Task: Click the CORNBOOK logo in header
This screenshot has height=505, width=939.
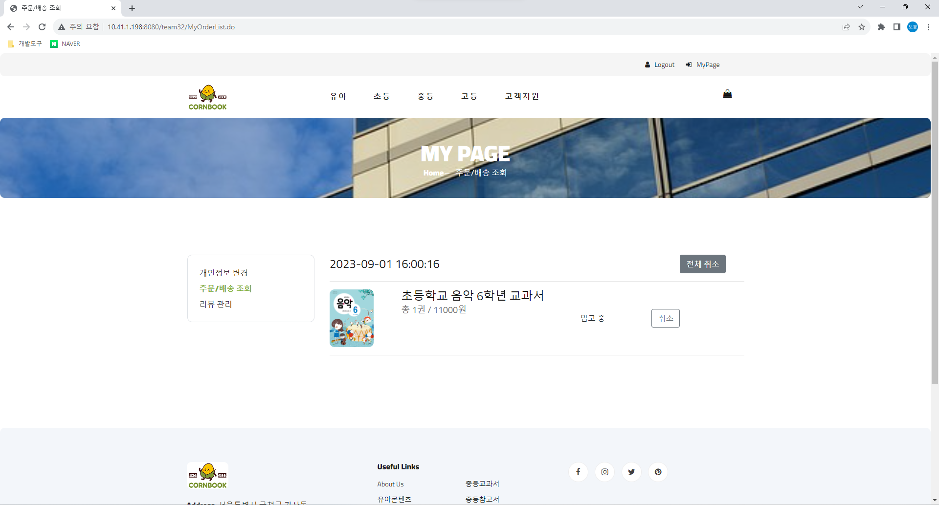Action: click(x=208, y=97)
